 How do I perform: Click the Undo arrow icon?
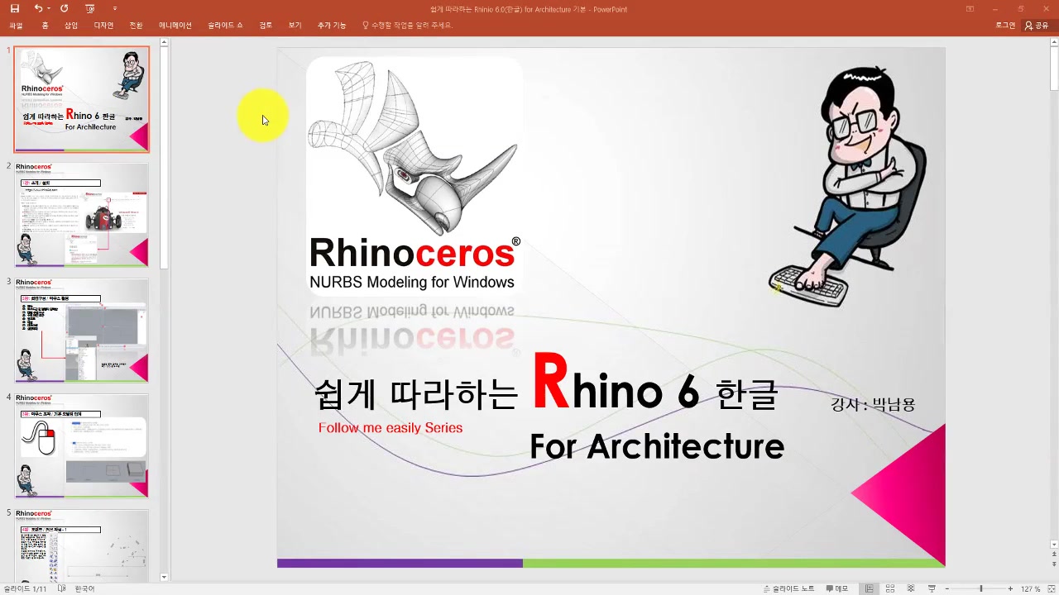click(x=37, y=8)
